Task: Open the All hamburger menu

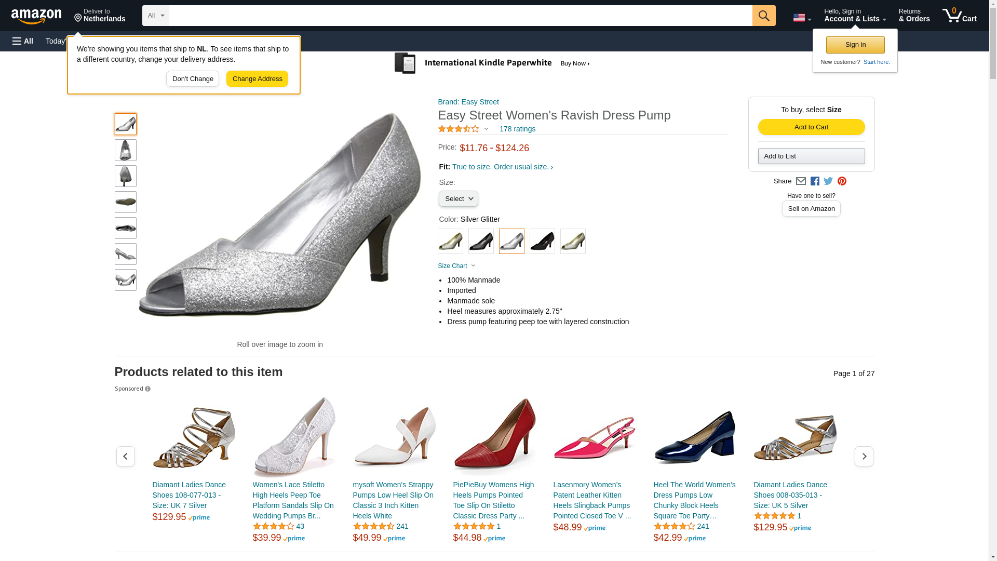Action: click(23, 41)
